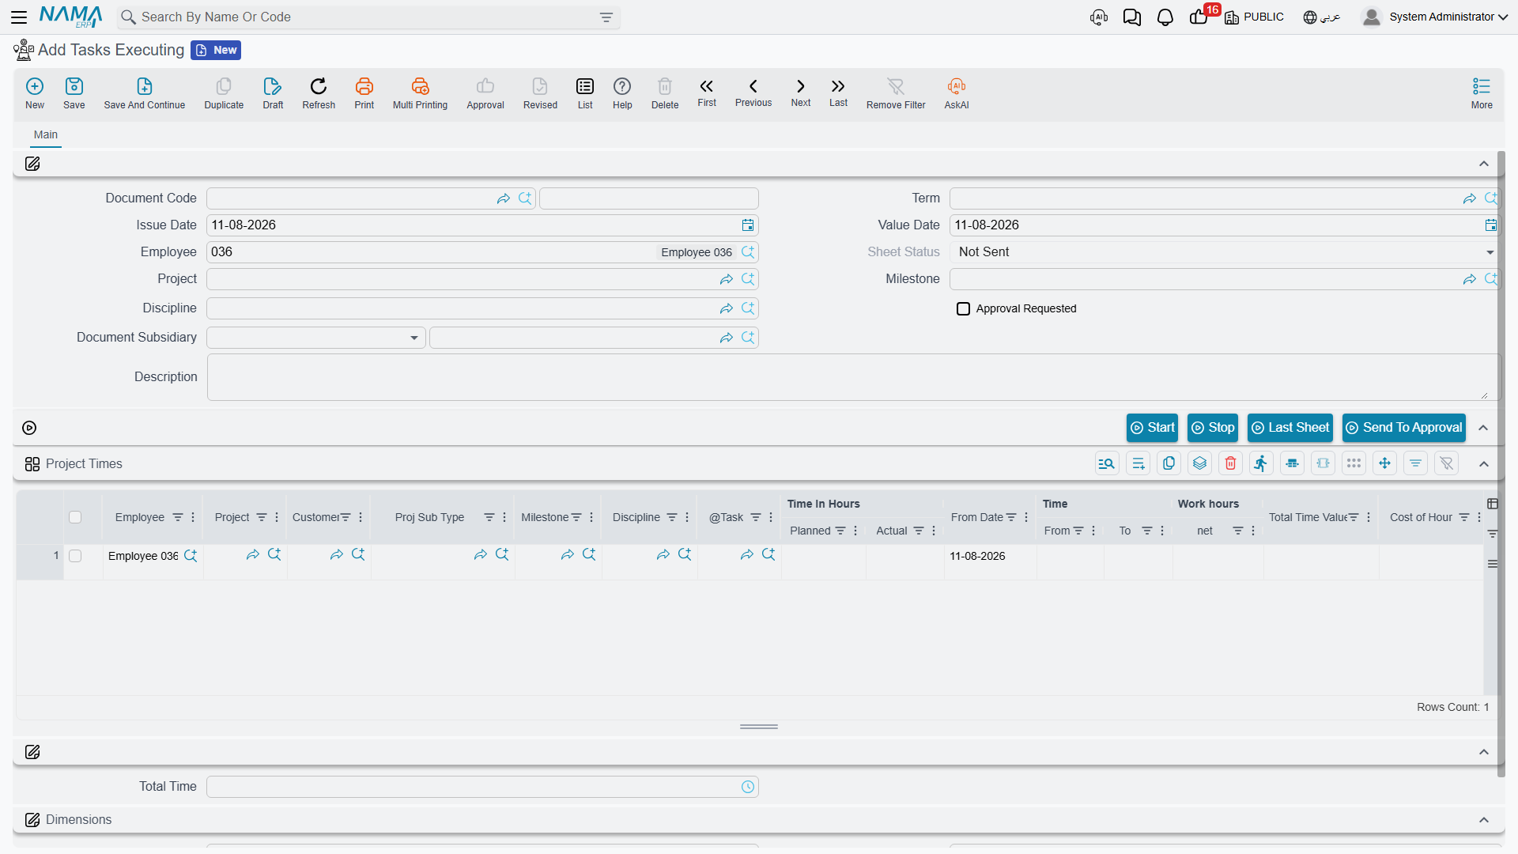Click the Description text area

pyautogui.click(x=853, y=377)
